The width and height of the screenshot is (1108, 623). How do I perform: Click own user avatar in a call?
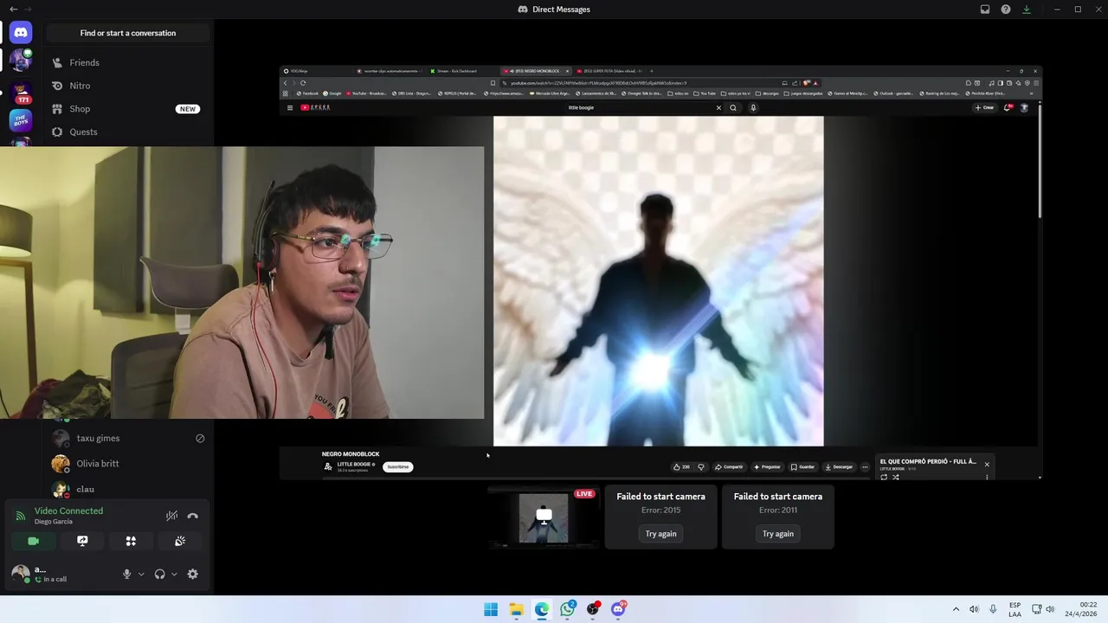point(20,573)
